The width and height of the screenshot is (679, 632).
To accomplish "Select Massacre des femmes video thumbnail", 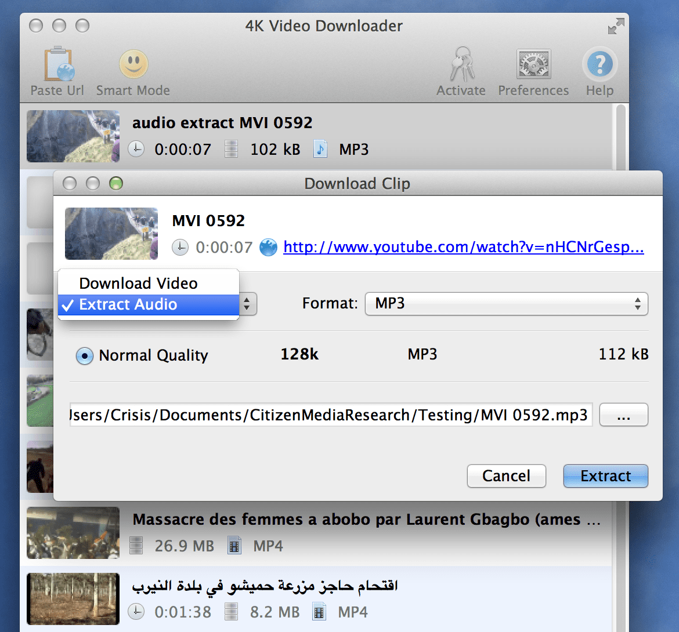I will (73, 532).
